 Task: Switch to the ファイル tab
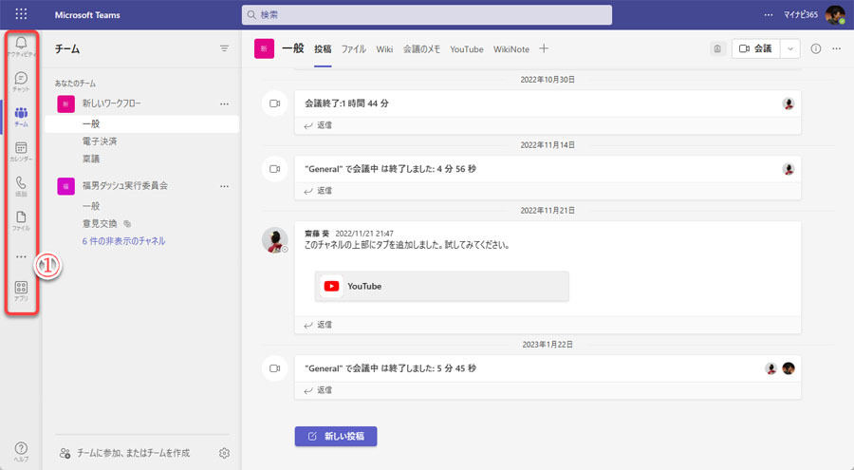click(354, 49)
